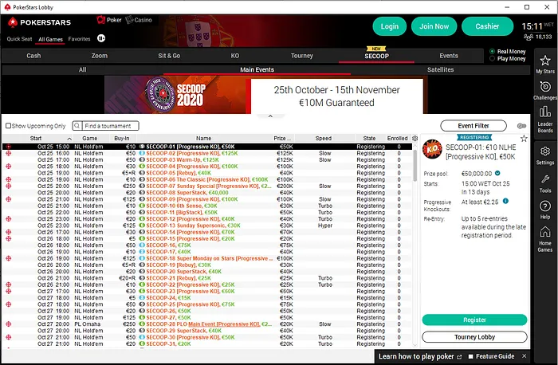Expand the truncated Prize column header

click(282, 138)
